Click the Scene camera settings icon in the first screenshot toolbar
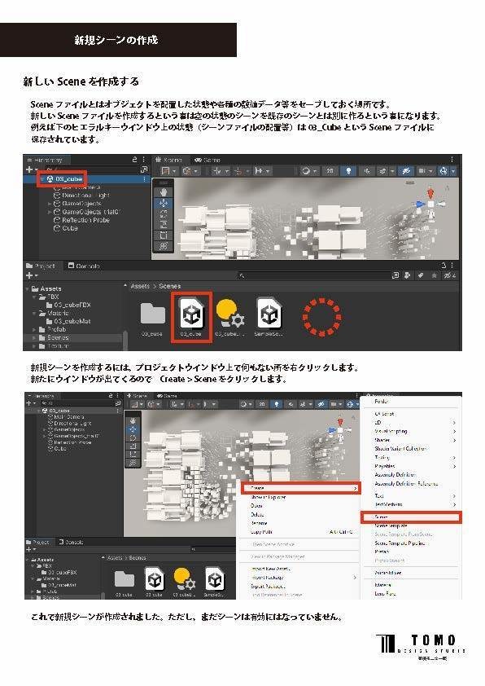485x686 pixels. (x=423, y=170)
